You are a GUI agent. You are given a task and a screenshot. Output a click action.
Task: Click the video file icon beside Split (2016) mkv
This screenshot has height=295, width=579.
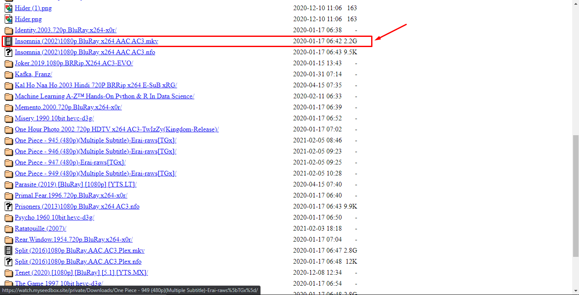[x=8, y=250]
